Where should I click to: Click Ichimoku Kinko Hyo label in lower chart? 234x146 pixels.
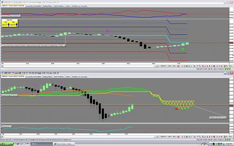pyautogui.click(x=218, y=118)
